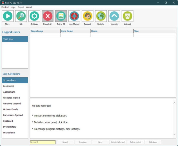Maximize the Real PC Spy window
178x146 pixels.
tap(166, 3)
